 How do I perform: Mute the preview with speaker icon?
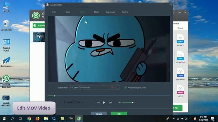click(x=120, y=102)
